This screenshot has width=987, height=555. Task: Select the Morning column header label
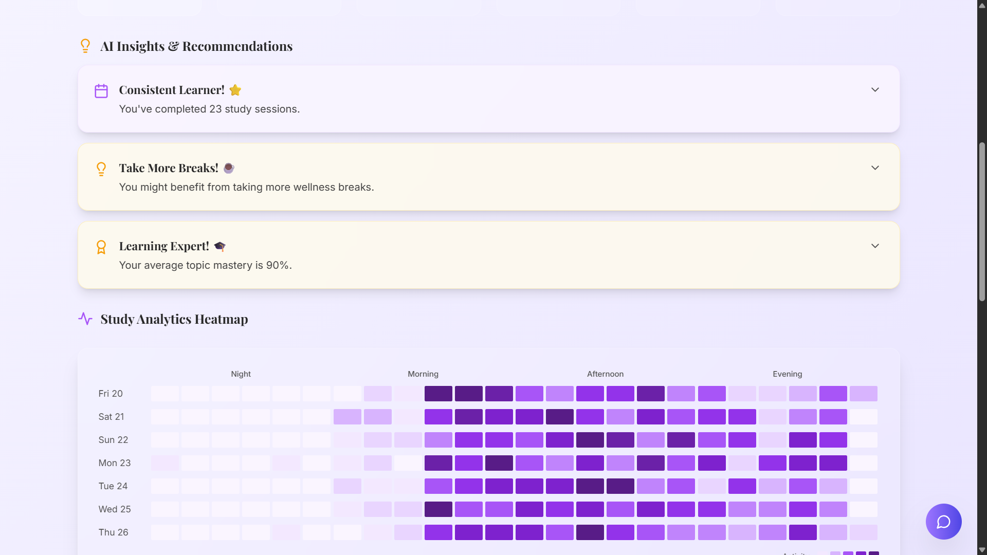pyautogui.click(x=423, y=374)
